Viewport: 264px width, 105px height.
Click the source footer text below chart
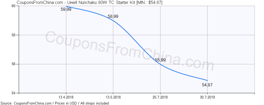pos(55,103)
